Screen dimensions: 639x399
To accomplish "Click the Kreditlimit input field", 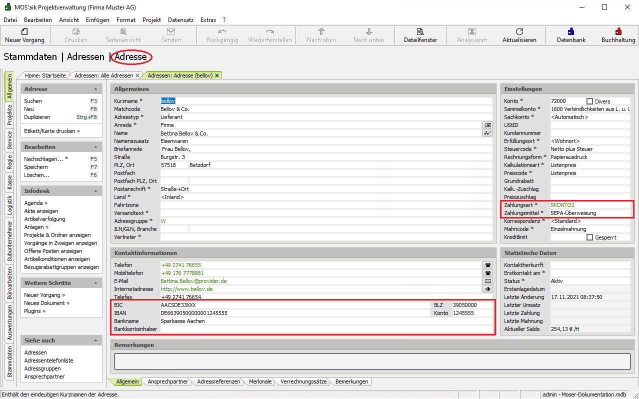I will tap(567, 237).
